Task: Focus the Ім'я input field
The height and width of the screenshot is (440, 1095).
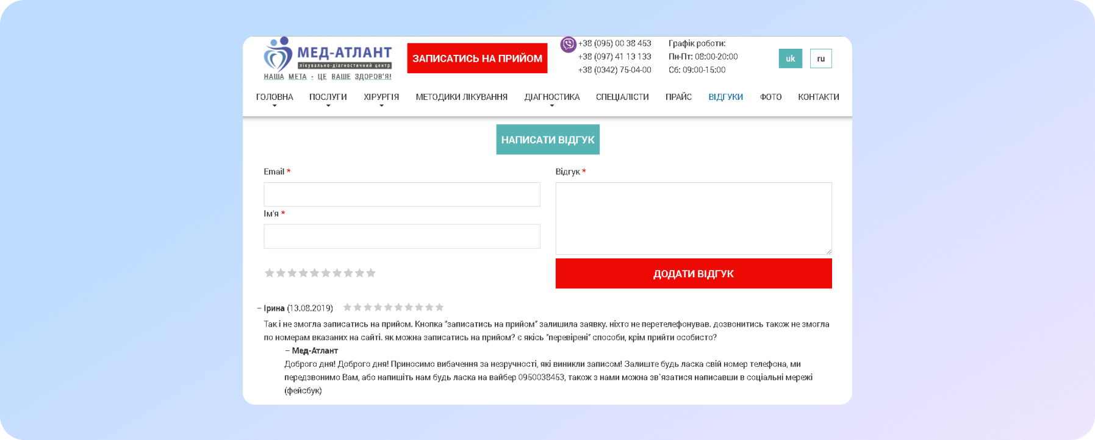Action: (402, 236)
